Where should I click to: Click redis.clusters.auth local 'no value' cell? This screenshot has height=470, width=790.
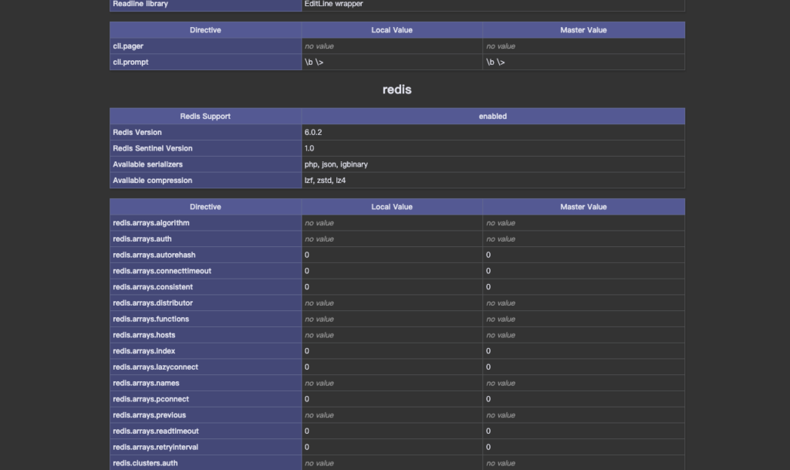392,463
